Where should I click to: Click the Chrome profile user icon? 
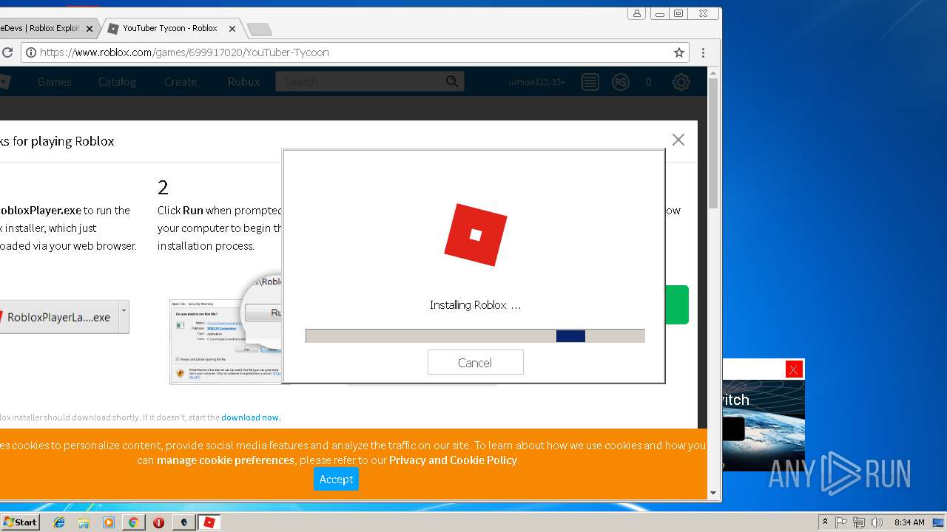coord(636,13)
